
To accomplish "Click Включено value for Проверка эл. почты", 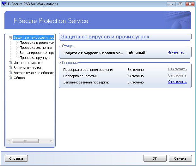I will 136,76.
